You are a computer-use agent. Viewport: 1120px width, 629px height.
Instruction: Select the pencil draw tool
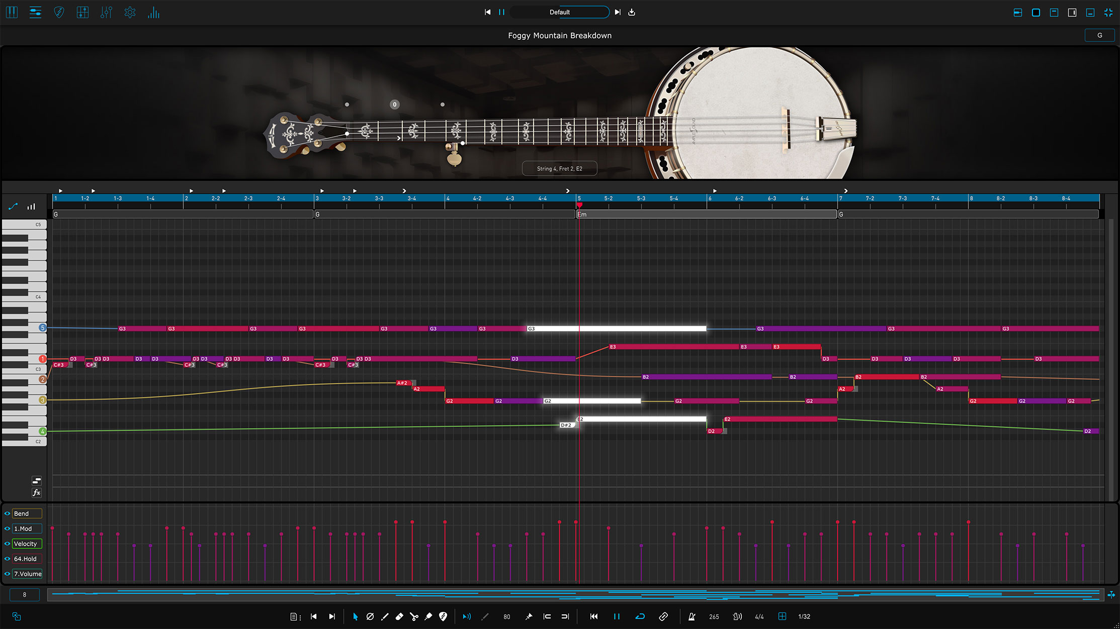point(385,616)
